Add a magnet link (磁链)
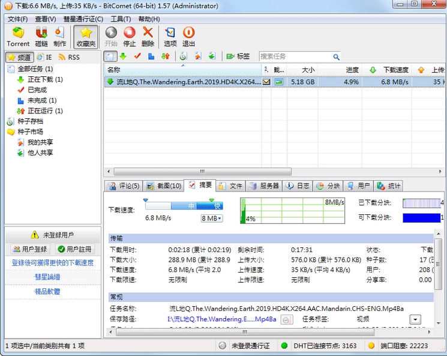 41,37
